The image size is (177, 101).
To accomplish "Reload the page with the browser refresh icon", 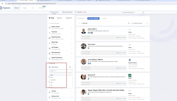I will pyautogui.click(x=2, y=4).
